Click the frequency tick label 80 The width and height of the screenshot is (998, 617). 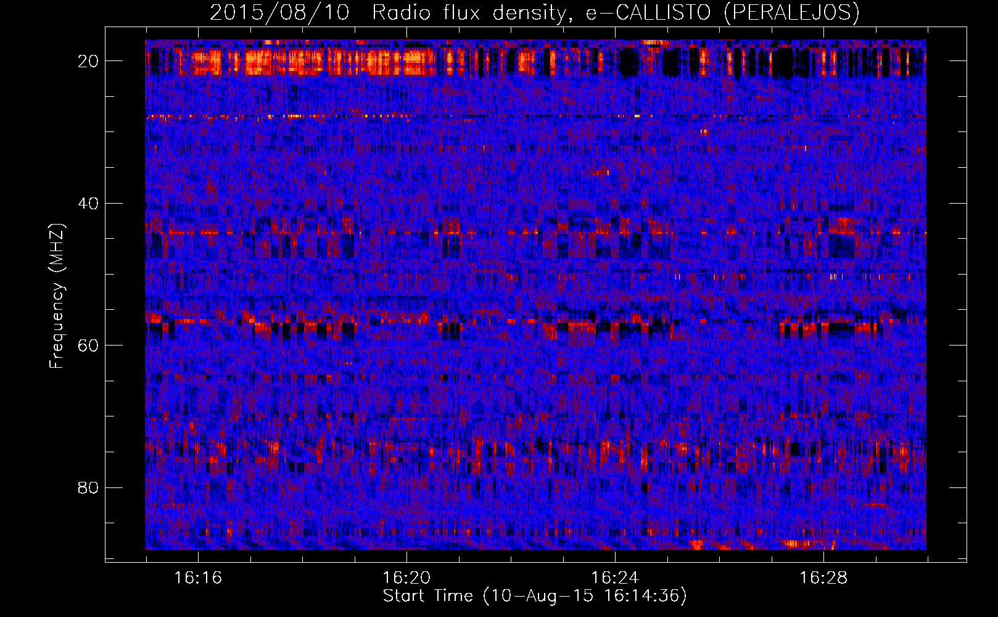click(x=89, y=488)
